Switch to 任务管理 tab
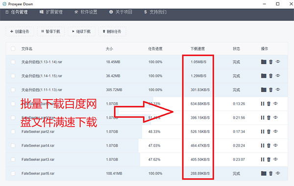The width and height of the screenshot is (294, 186). point(17,12)
